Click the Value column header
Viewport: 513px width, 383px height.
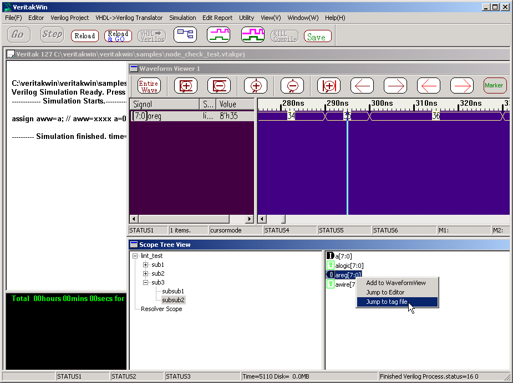click(235, 105)
